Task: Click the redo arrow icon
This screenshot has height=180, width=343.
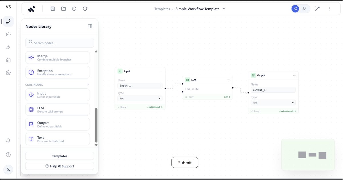Action: coord(85,9)
